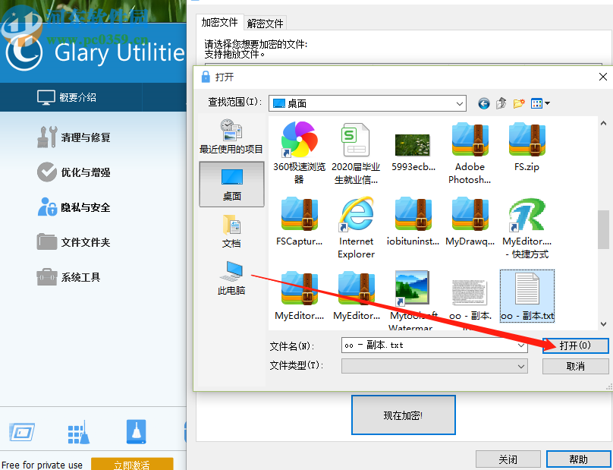Click the 立即激活 button
The image size is (613, 470).
(132, 464)
